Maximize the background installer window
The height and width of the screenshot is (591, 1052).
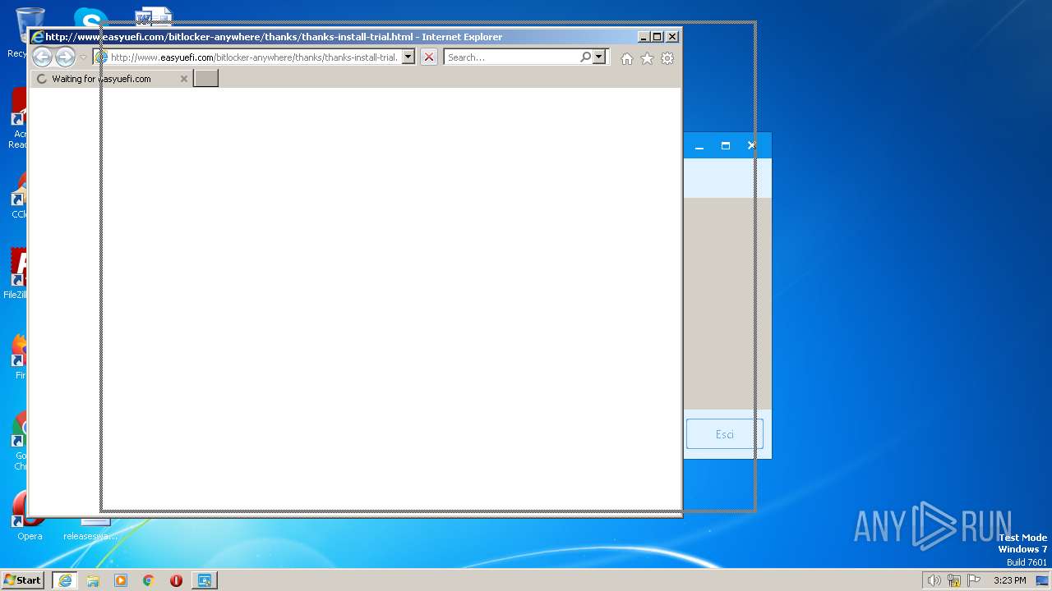[725, 145]
